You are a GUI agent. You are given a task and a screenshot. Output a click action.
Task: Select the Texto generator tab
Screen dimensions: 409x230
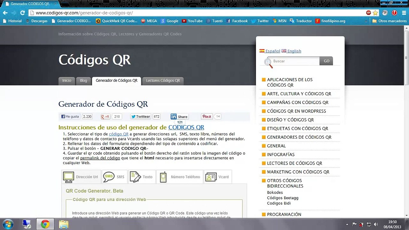[142, 177]
